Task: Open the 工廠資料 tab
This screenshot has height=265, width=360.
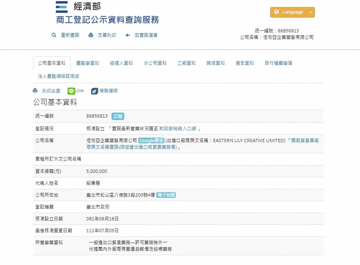Action: (187, 63)
